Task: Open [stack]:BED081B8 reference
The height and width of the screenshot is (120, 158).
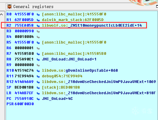Action: tap(61, 87)
